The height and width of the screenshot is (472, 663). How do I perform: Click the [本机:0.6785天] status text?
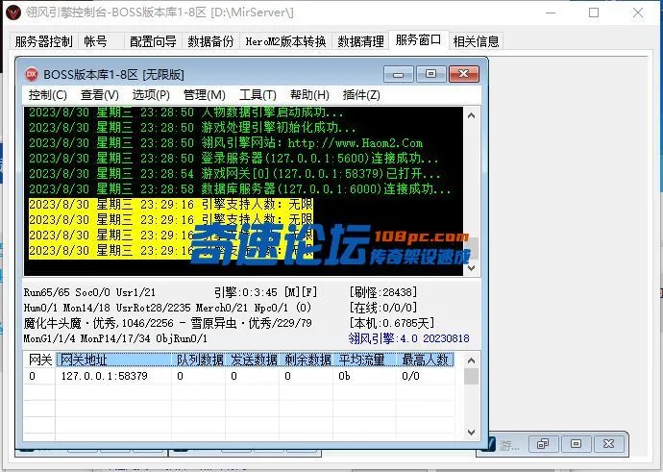point(391,323)
